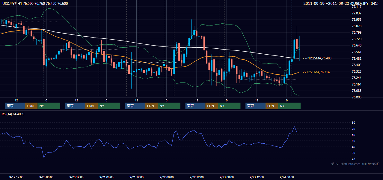
Task: Click RSI scale value 50
Action: pyautogui.click(x=353, y=141)
